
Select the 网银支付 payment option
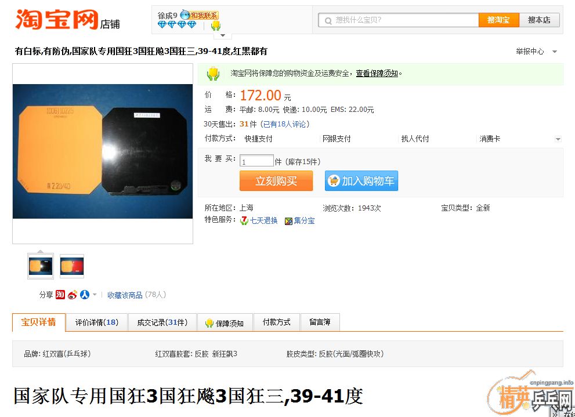pyautogui.click(x=337, y=139)
